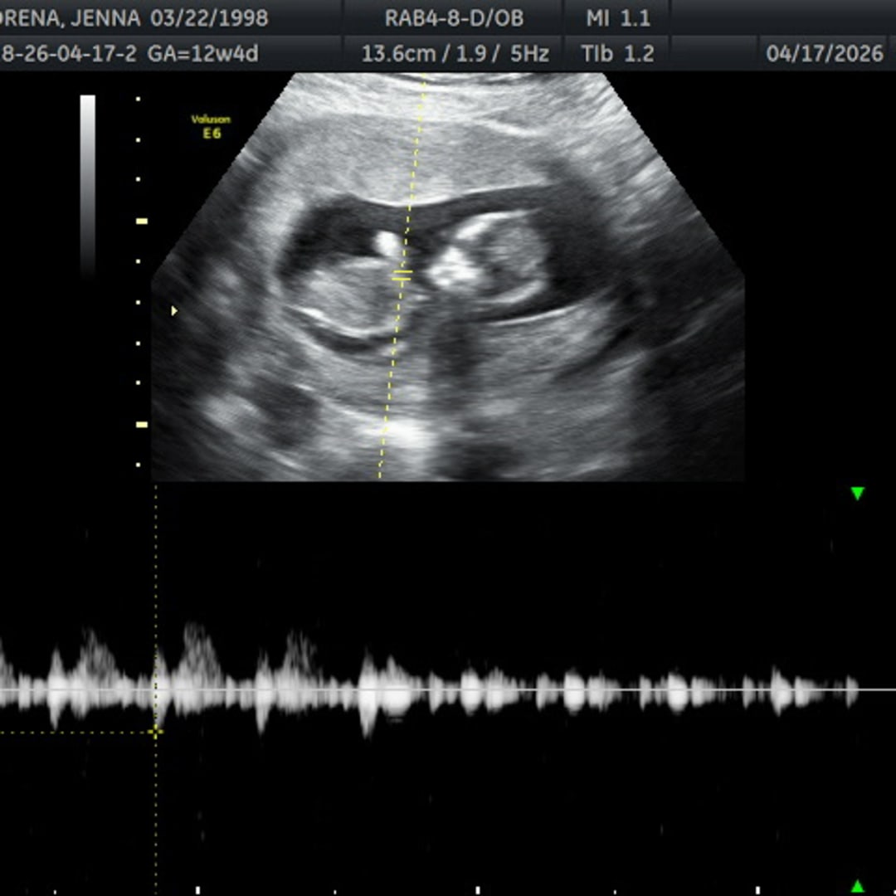Viewport: 896px width, 896px height.
Task: Click the focal zone arrow marker
Action: point(174,311)
